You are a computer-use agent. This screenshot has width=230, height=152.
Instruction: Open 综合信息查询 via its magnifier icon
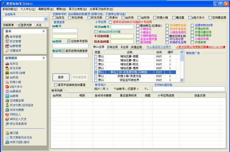pyautogui.click(x=7, y=124)
